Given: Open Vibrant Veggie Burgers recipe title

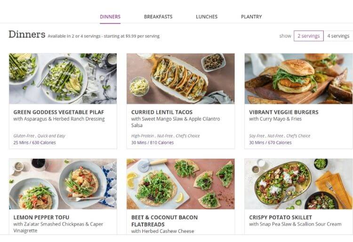Looking at the screenshot, I should (x=284, y=112).
